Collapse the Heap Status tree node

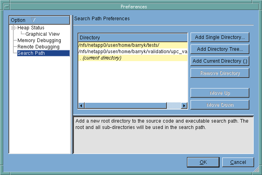click(13, 28)
